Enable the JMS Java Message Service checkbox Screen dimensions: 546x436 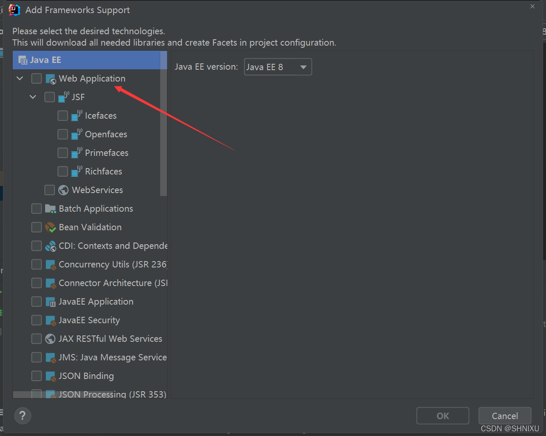pyautogui.click(x=37, y=357)
